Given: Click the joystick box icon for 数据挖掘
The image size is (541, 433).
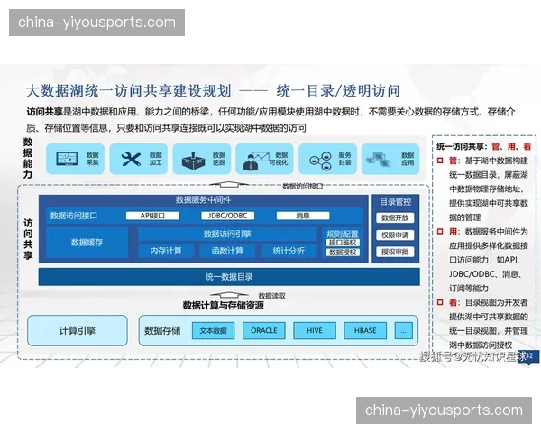Looking at the screenshot, I should pyautogui.click(x=193, y=161).
